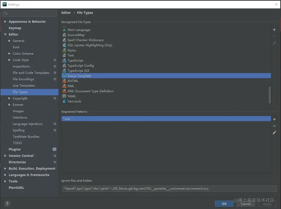Image resolution: width=281 pixels, height=209 pixels.
Task: Click the SQL syntax highlighting file icon
Action: point(64,45)
